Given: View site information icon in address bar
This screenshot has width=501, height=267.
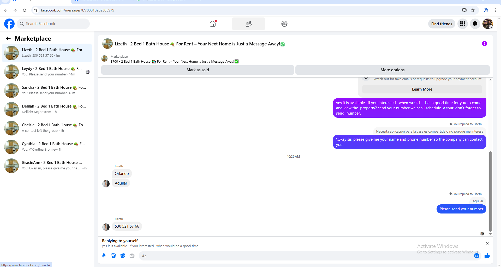Looking at the screenshot, I should (36, 10).
